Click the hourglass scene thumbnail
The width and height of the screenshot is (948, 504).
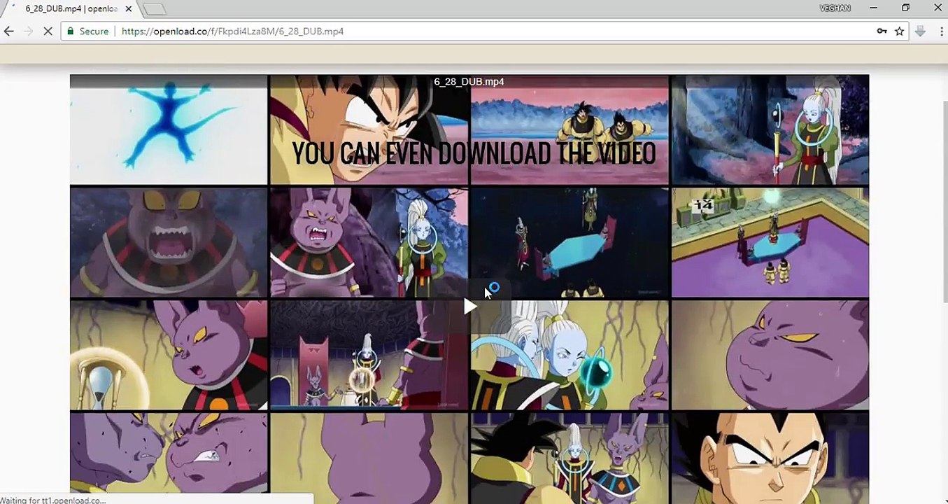click(169, 355)
